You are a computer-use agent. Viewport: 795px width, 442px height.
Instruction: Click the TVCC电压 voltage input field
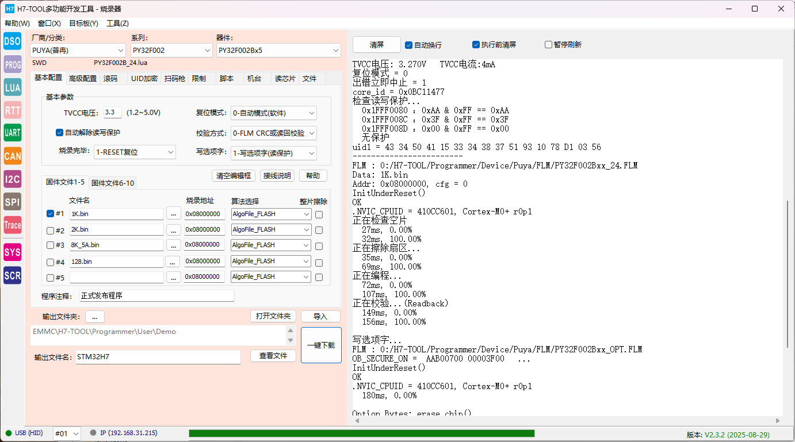[113, 113]
